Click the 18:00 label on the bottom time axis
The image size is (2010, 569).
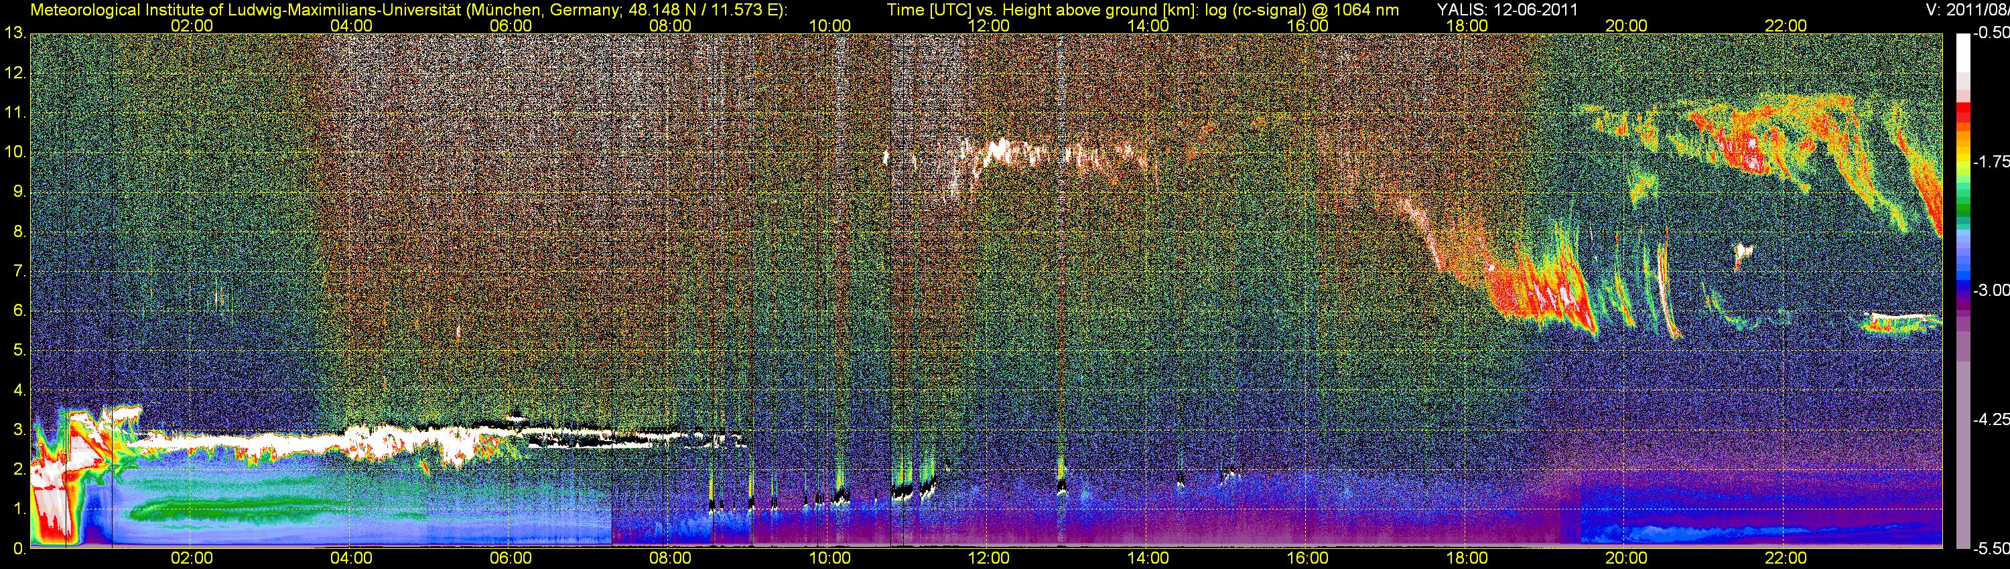tap(1467, 558)
